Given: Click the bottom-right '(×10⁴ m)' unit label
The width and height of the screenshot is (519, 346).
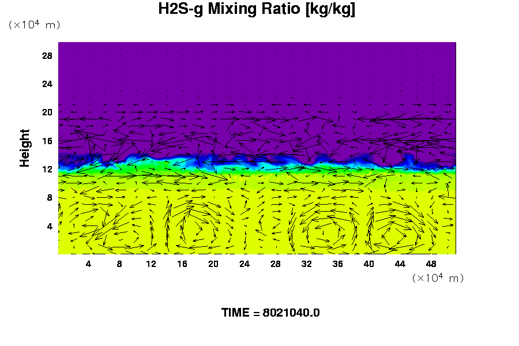Looking at the screenshot, I should tap(438, 278).
